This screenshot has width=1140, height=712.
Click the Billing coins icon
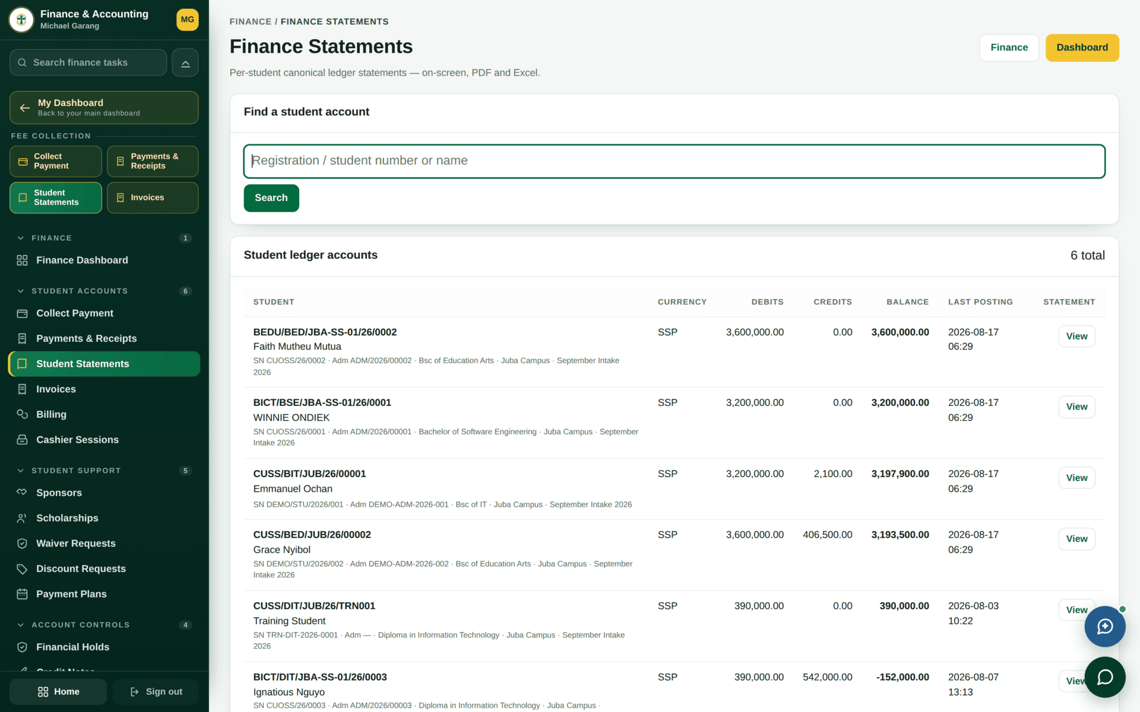click(x=22, y=414)
